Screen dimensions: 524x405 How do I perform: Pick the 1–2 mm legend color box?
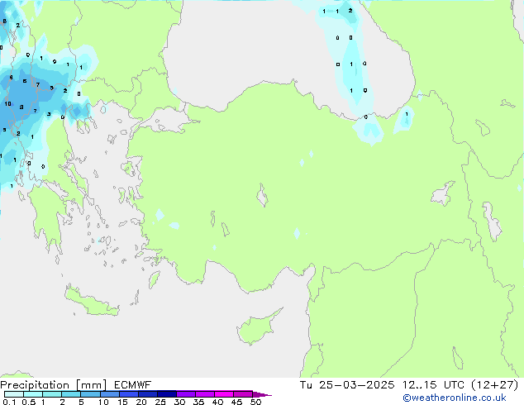tap(52, 394)
